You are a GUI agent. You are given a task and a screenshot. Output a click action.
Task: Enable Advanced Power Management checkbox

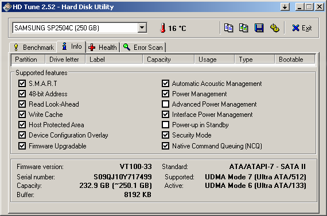pyautogui.click(x=165, y=104)
